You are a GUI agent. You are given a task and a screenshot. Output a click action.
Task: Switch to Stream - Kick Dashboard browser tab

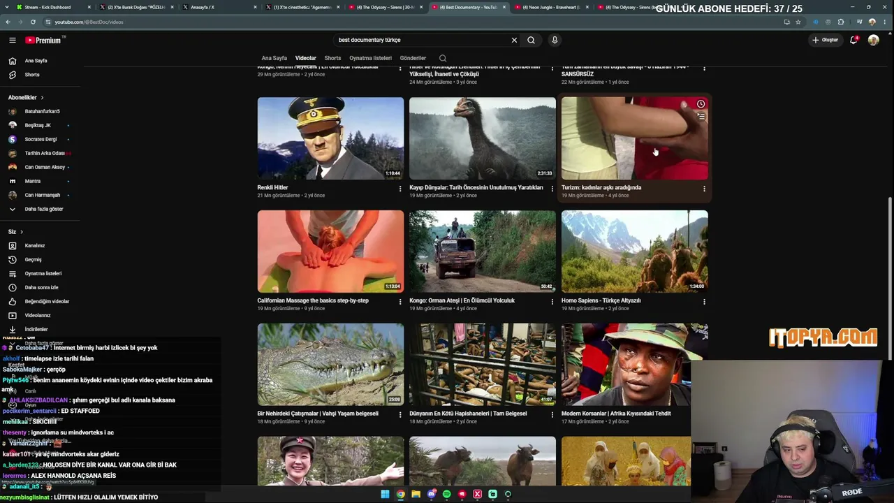pyautogui.click(x=52, y=7)
